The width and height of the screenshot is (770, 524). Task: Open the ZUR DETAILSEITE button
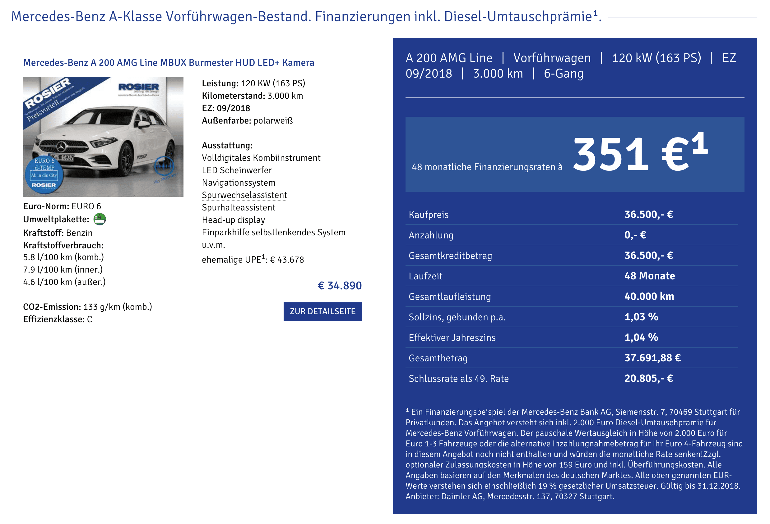(322, 311)
